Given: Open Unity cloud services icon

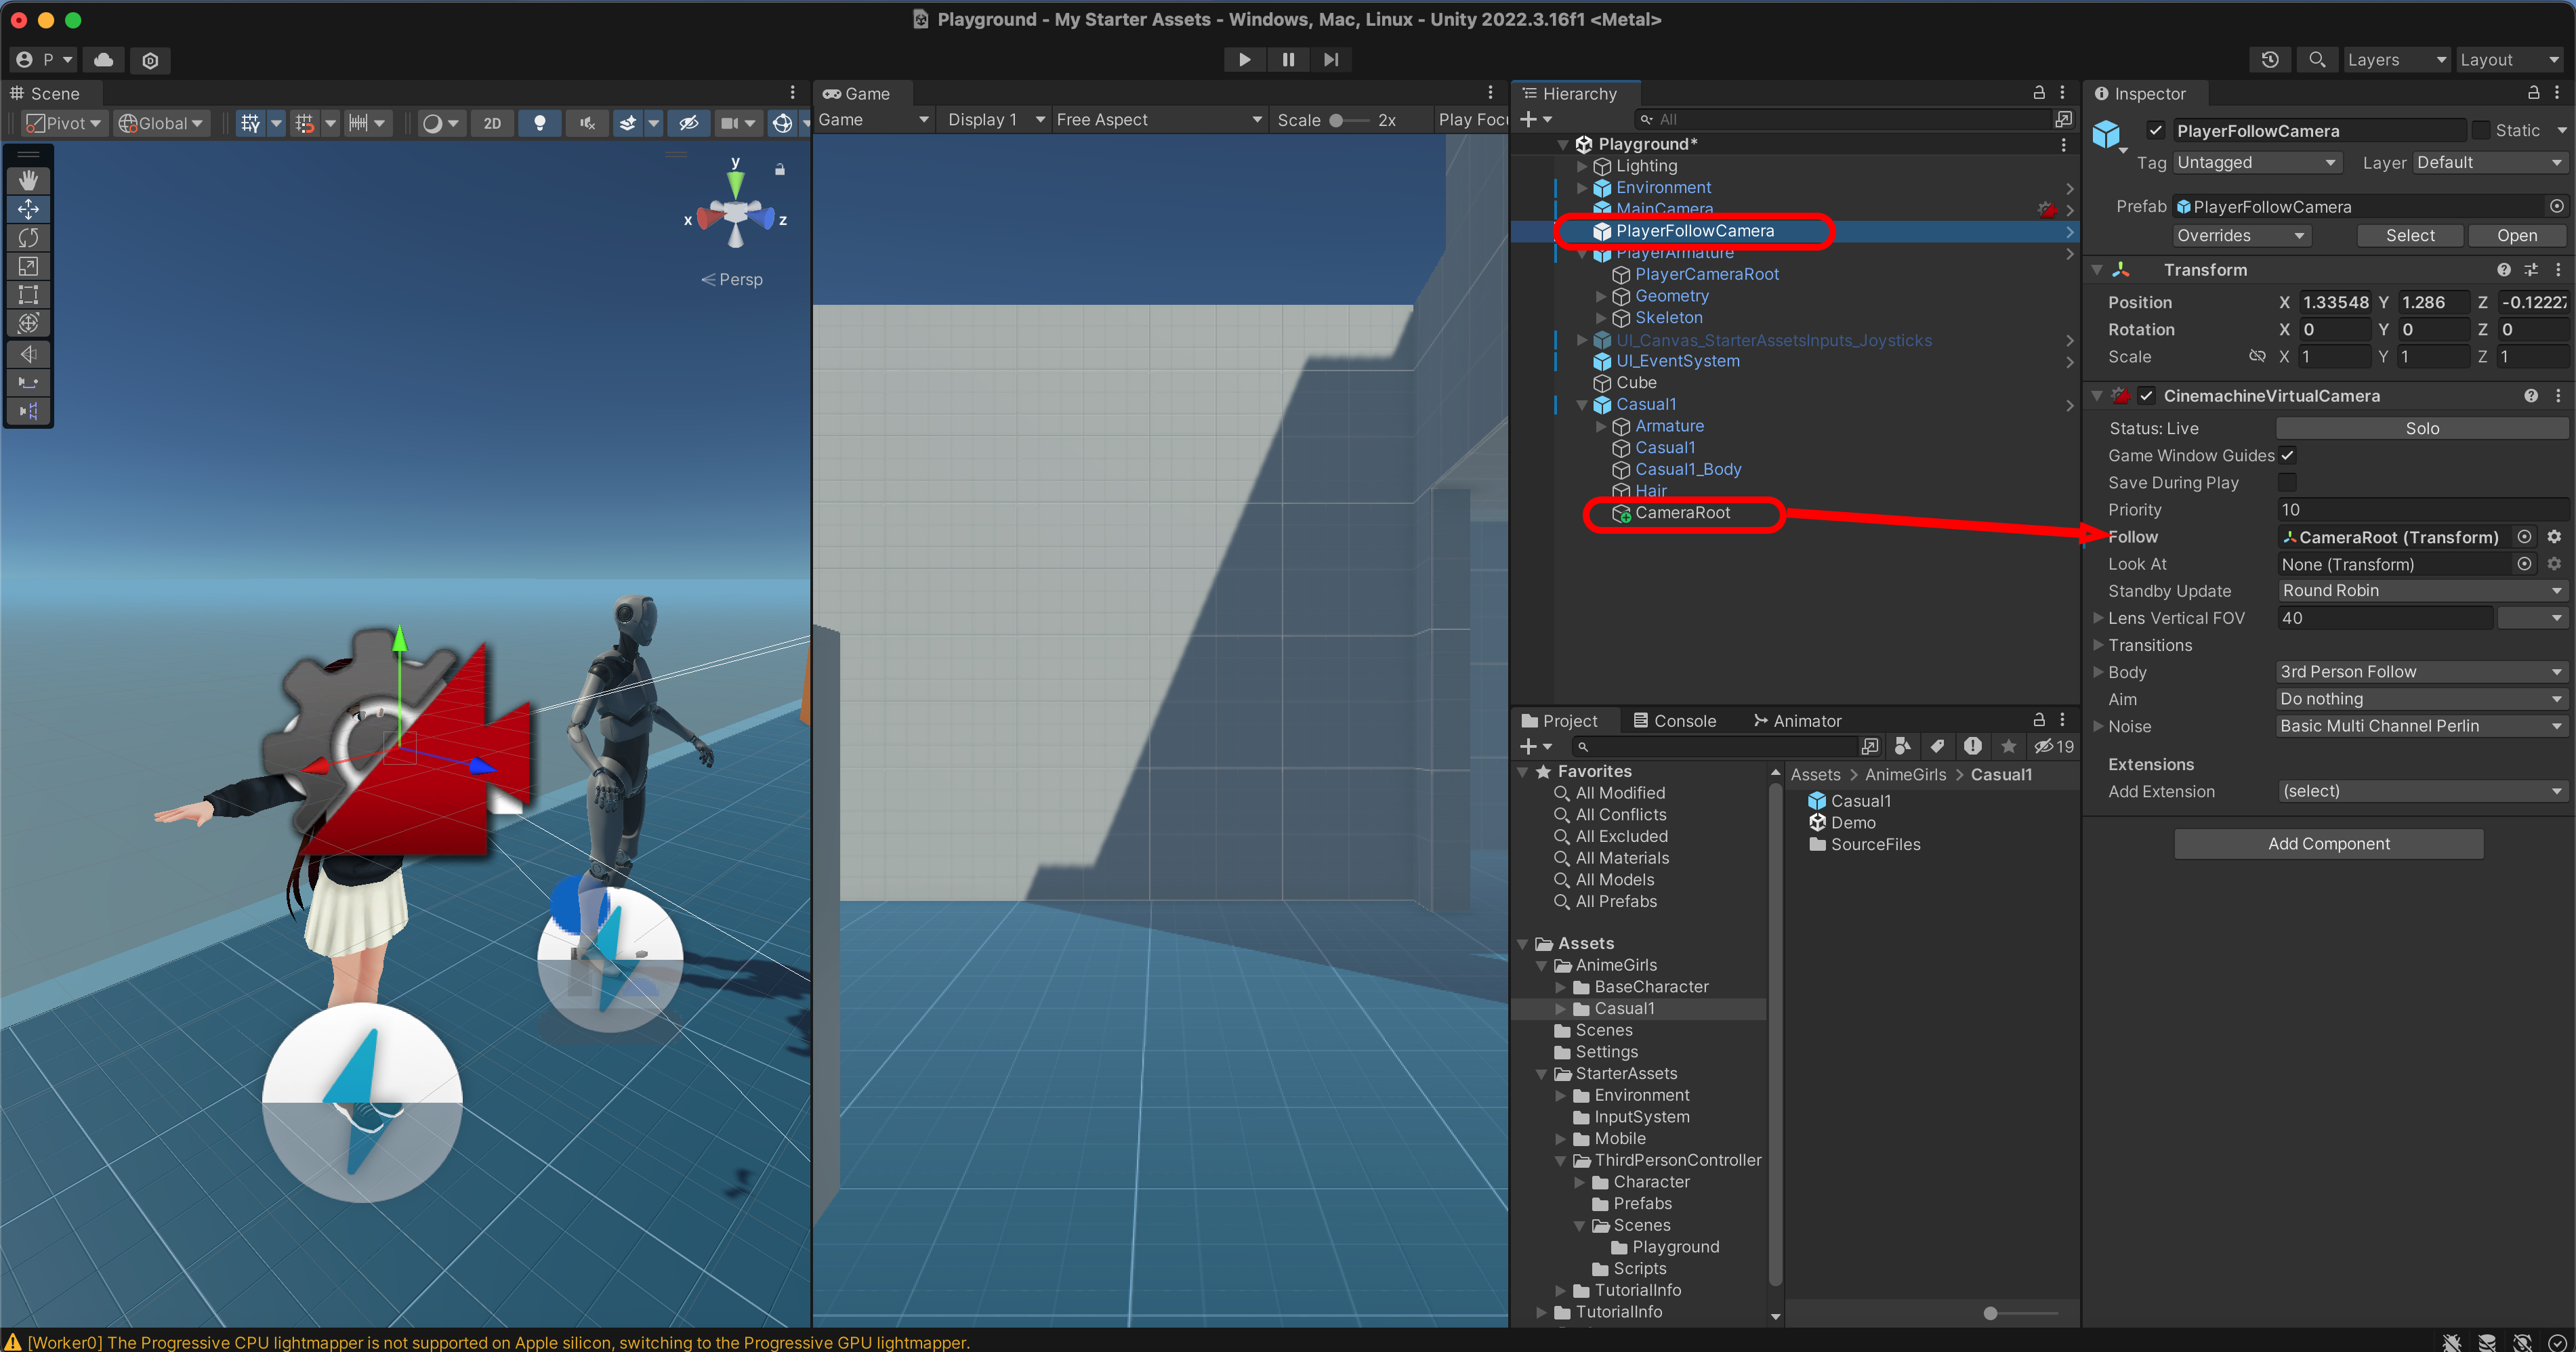Looking at the screenshot, I should 103,60.
